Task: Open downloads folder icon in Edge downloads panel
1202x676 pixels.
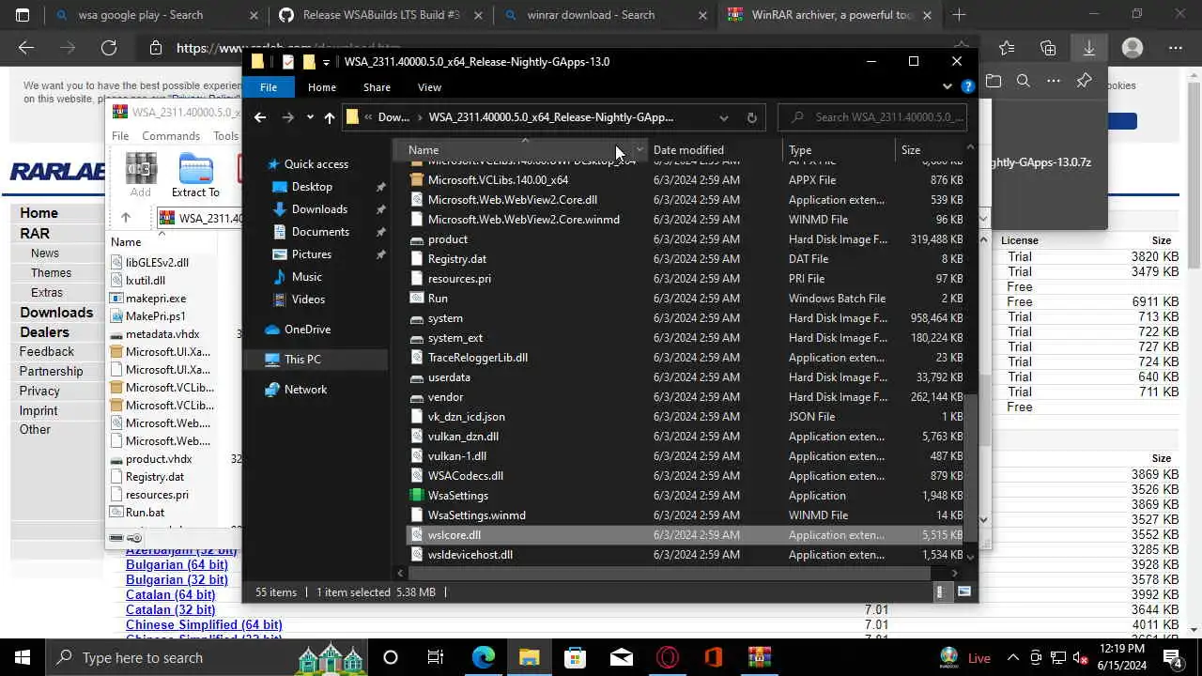Action: [994, 82]
